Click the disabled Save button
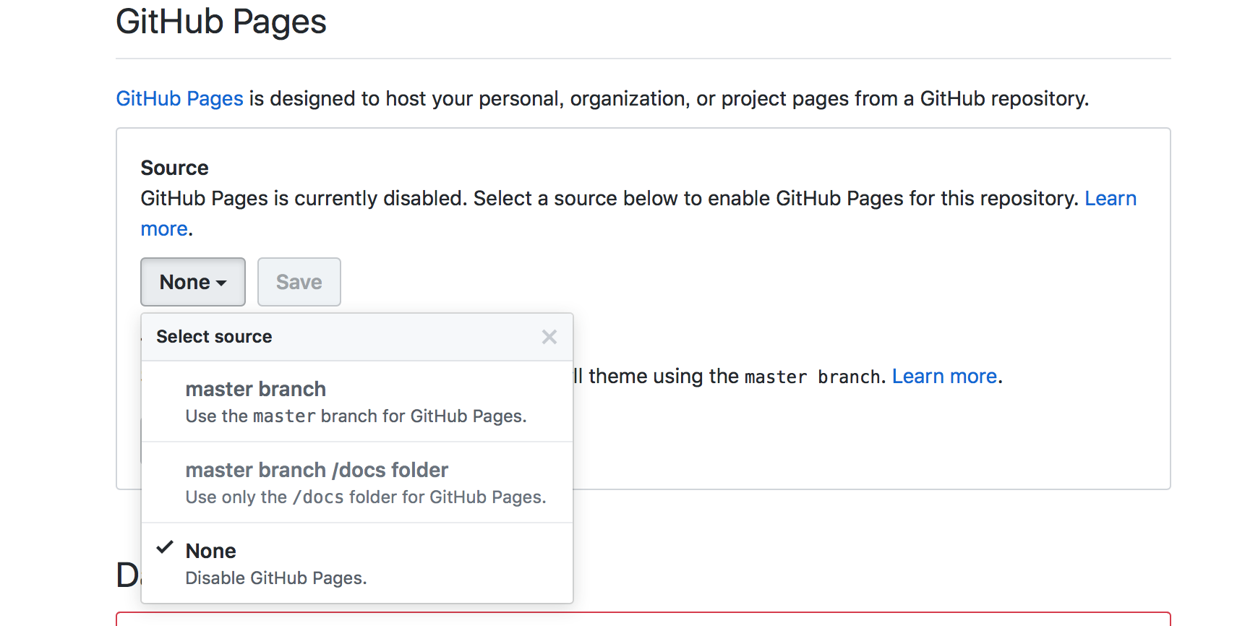Screen dimensions: 1258x626 click(x=299, y=282)
